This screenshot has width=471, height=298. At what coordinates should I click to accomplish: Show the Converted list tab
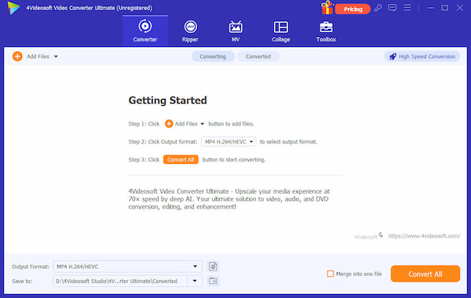(x=258, y=56)
